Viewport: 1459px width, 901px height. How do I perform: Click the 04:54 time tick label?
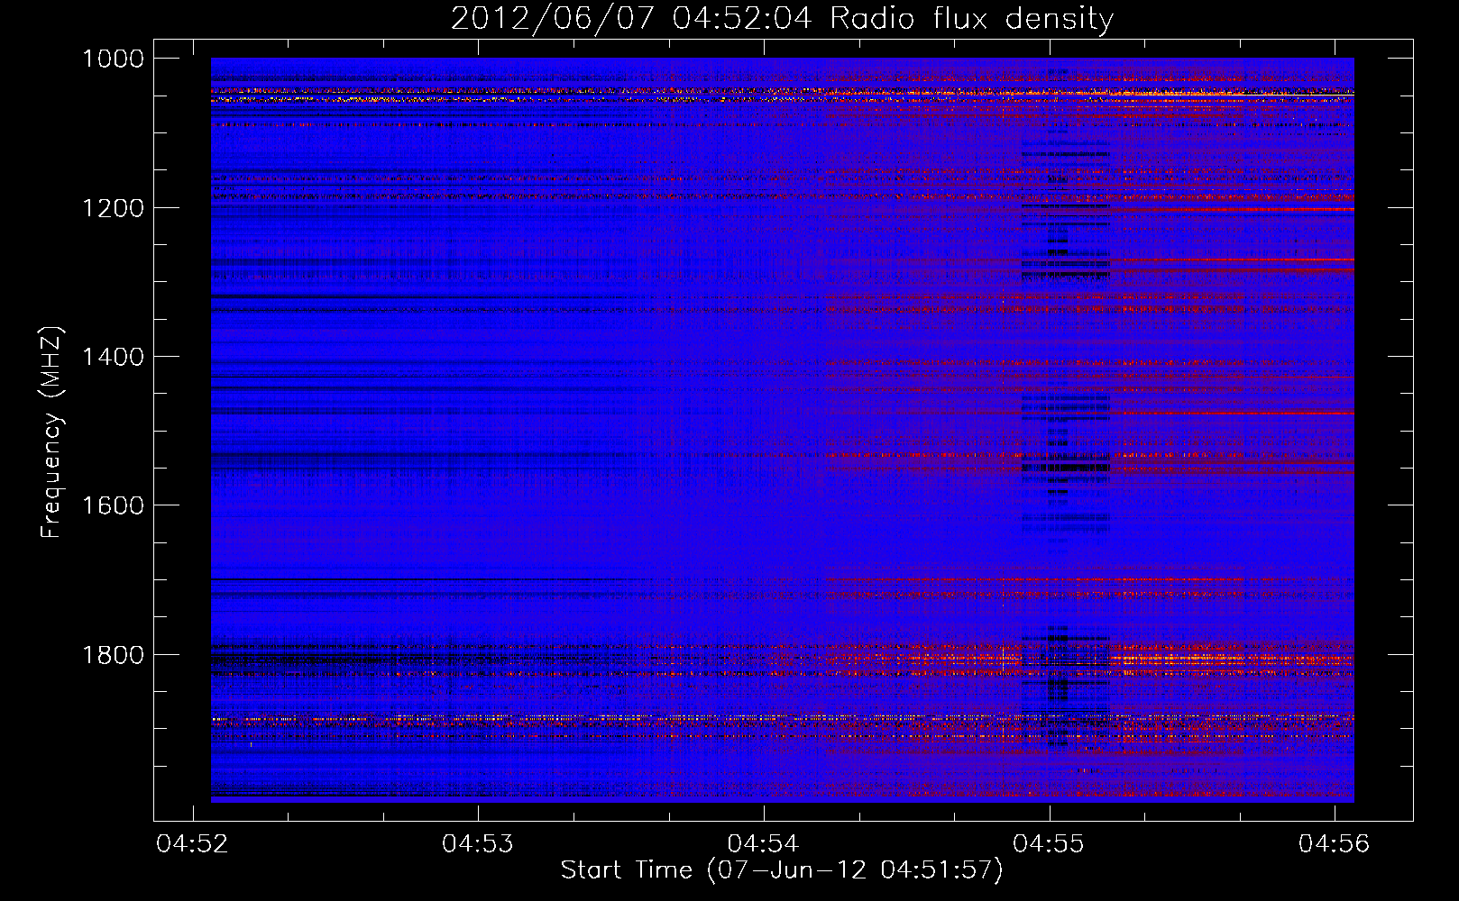764,843
